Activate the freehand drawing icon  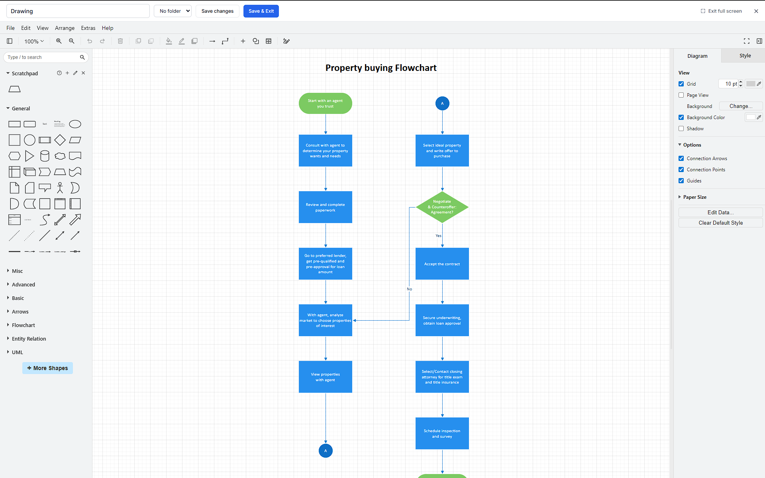click(286, 41)
